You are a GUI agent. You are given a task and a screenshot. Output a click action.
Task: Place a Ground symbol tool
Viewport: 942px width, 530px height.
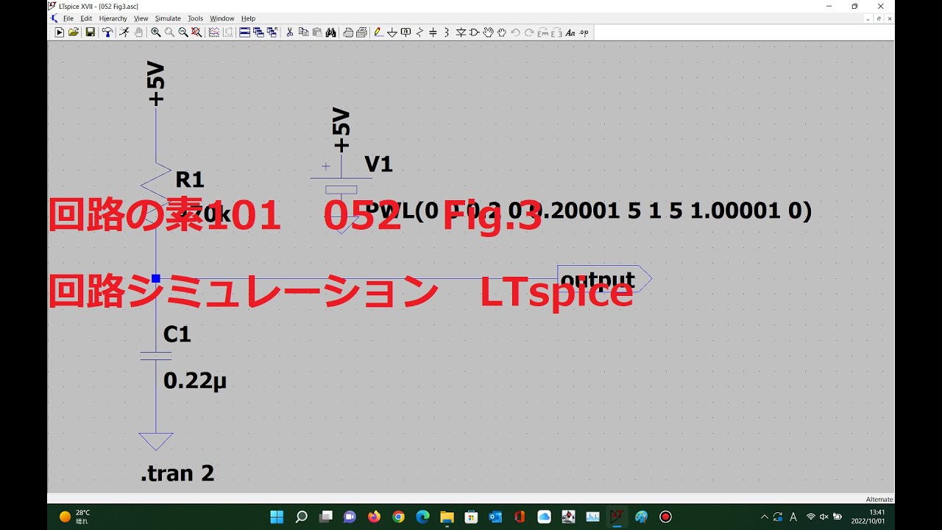coord(392,32)
